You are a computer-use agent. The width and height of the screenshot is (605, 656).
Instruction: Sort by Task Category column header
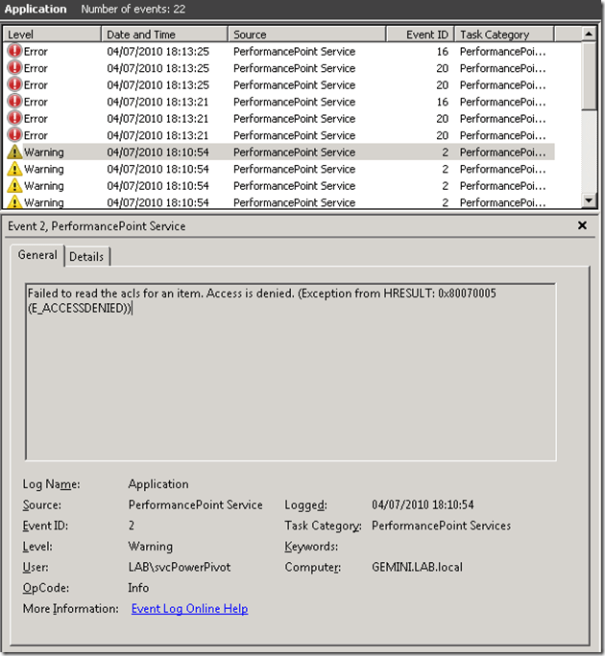504,35
